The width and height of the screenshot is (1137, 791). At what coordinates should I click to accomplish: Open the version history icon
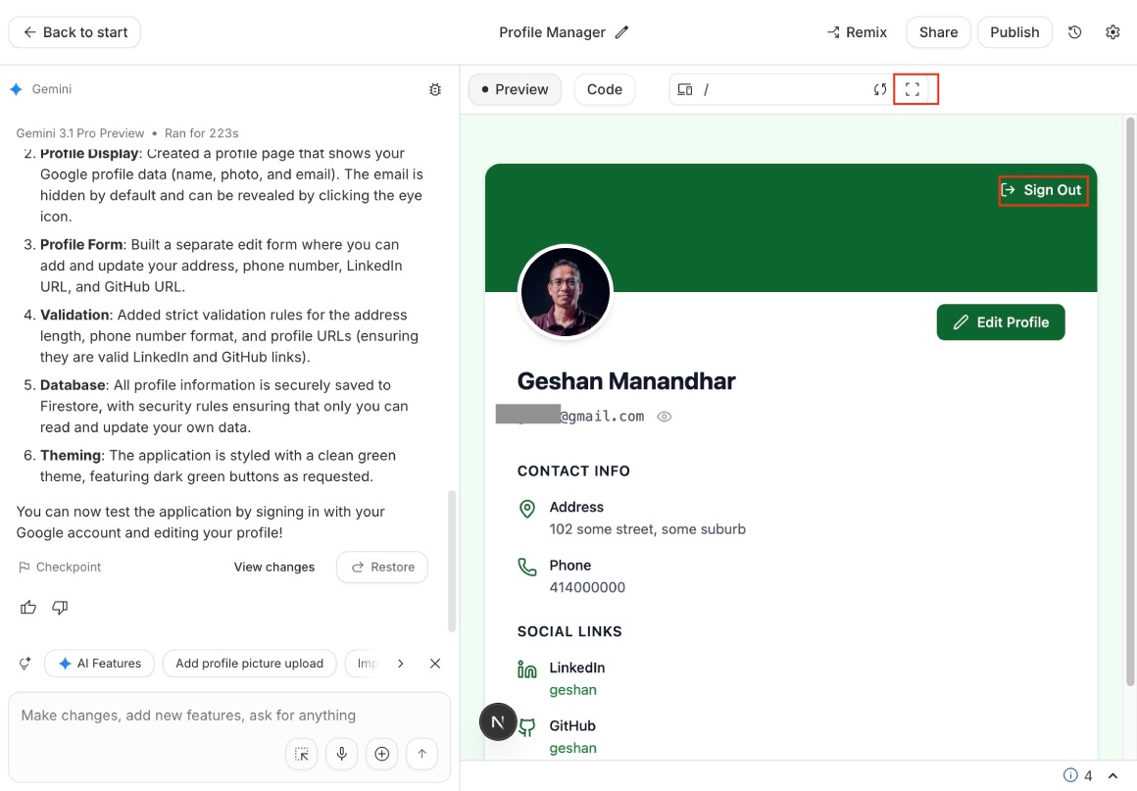click(1074, 31)
